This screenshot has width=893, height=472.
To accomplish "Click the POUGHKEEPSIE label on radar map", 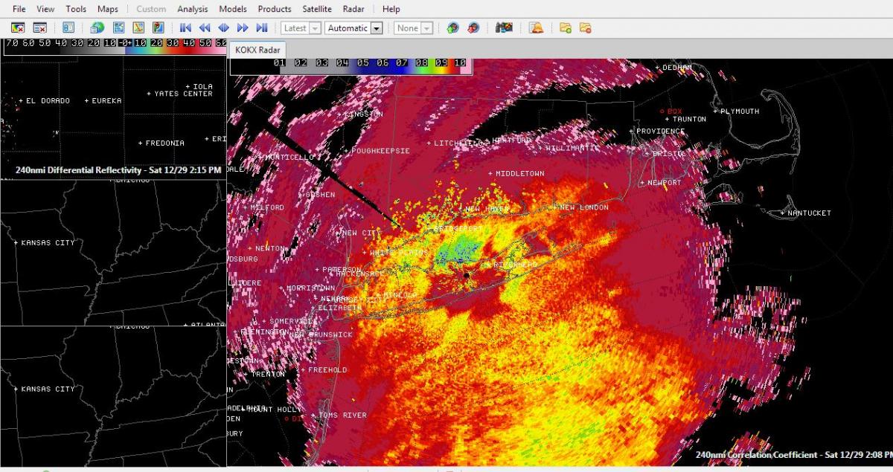I will pos(380,151).
